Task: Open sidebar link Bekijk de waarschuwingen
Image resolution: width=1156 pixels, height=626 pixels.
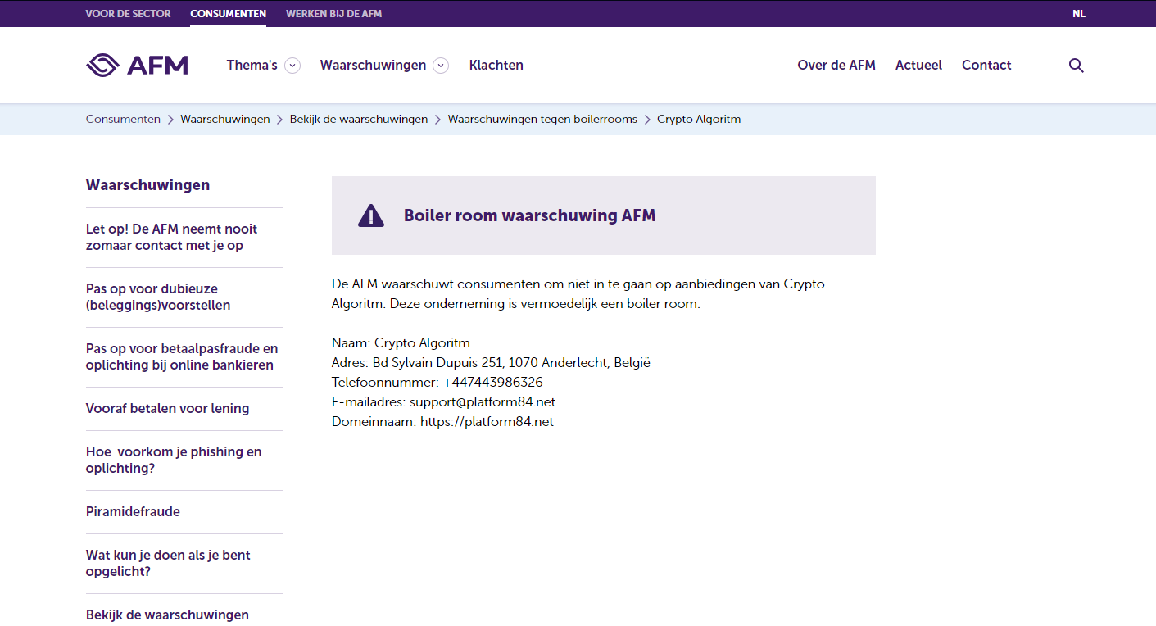Action: pyautogui.click(x=167, y=615)
